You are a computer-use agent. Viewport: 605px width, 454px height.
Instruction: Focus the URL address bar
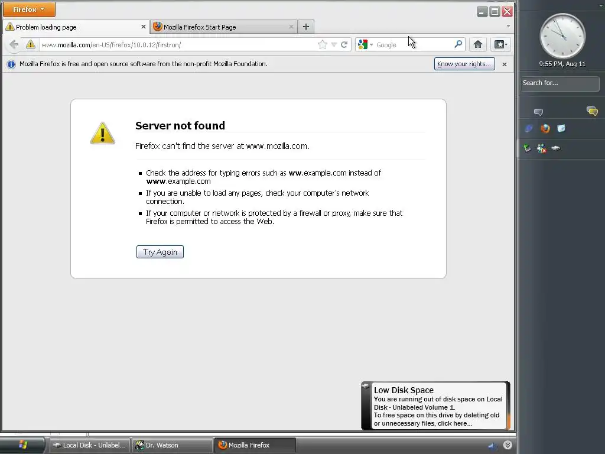[177, 45]
